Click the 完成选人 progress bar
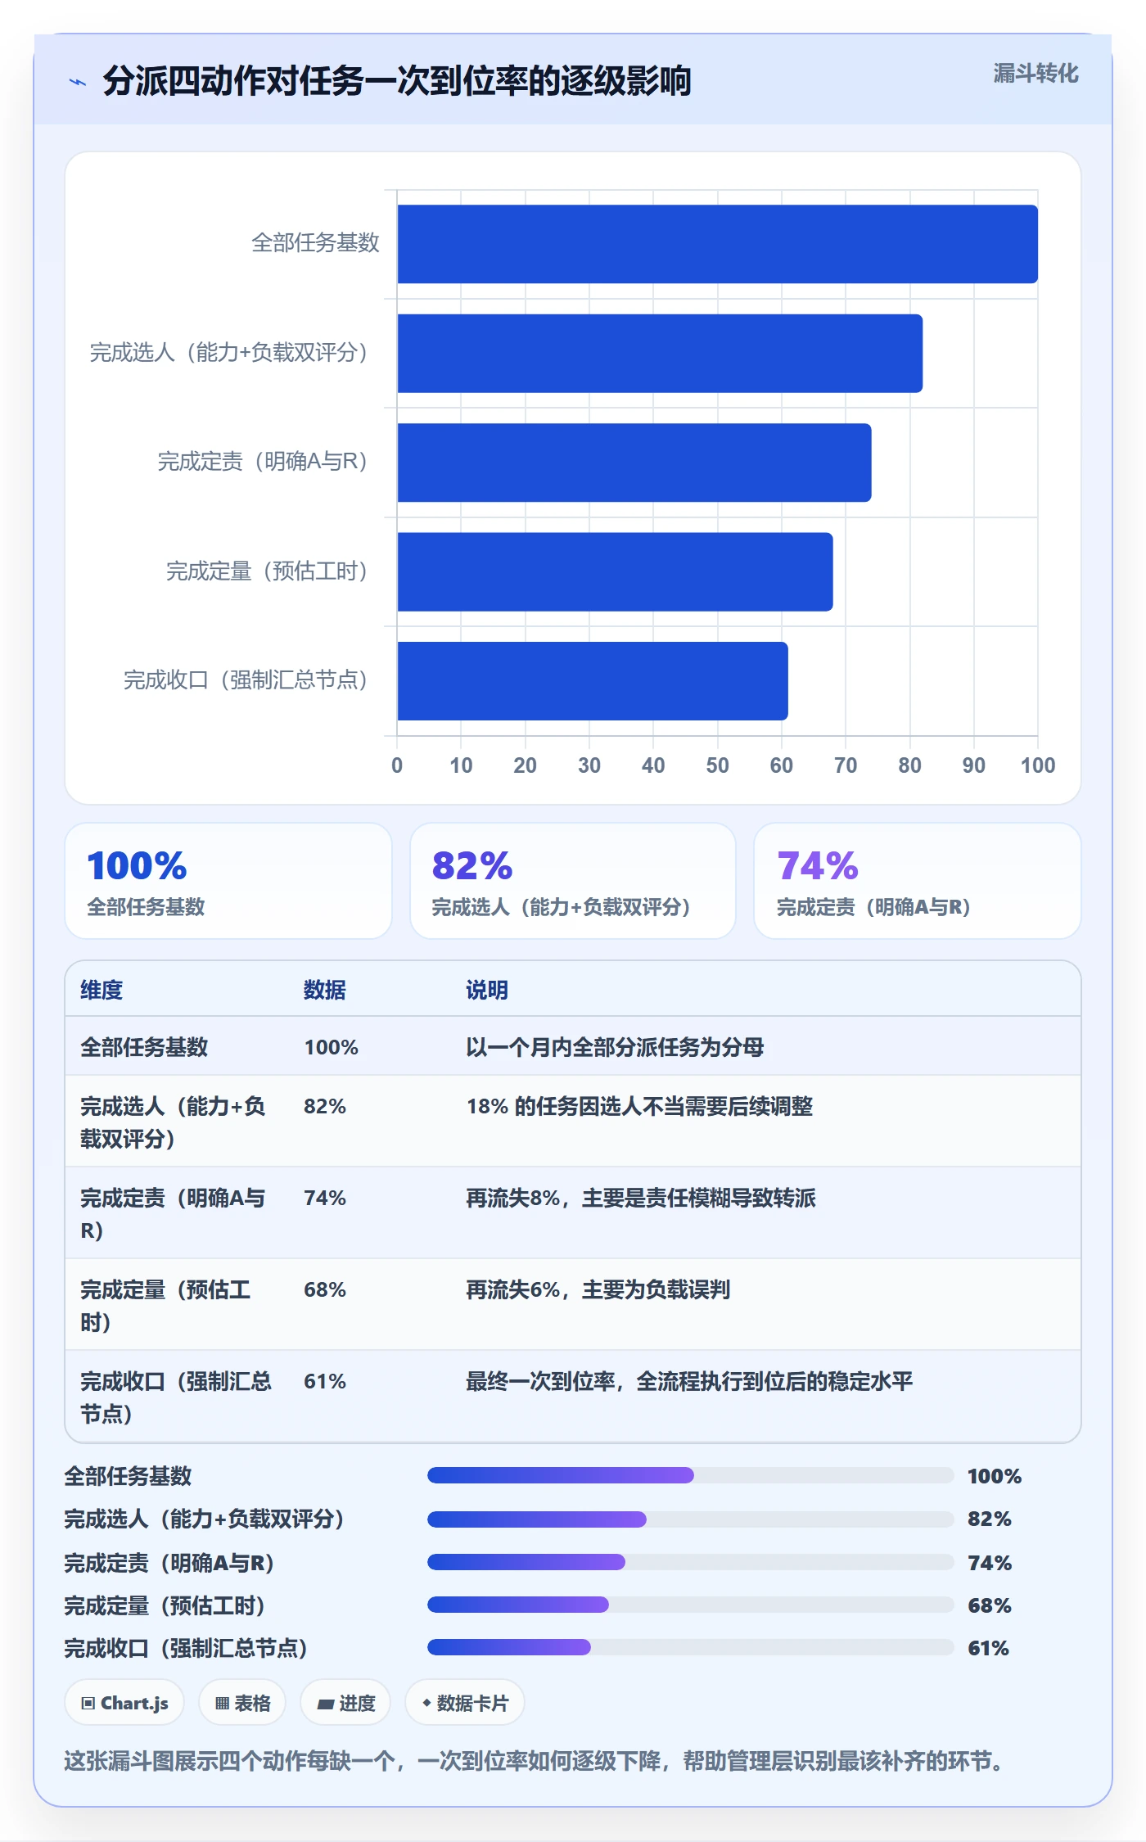The width and height of the screenshot is (1146, 1842). pyautogui.click(x=691, y=1519)
